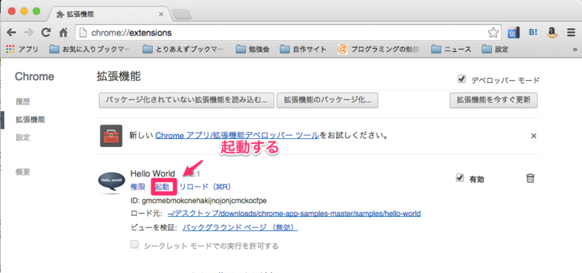Enable シークレット モードでの実行を許可する checkbox
This screenshot has width=582, height=273.
[x=135, y=245]
